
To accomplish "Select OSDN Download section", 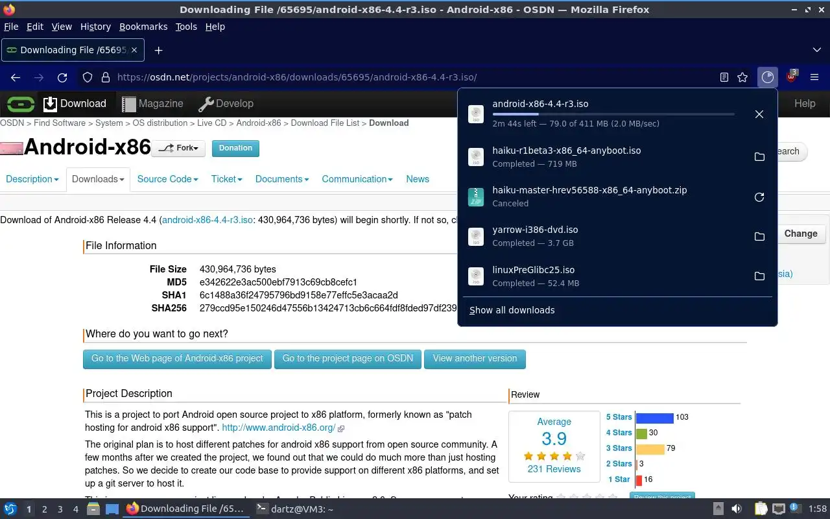I will pyautogui.click(x=75, y=104).
